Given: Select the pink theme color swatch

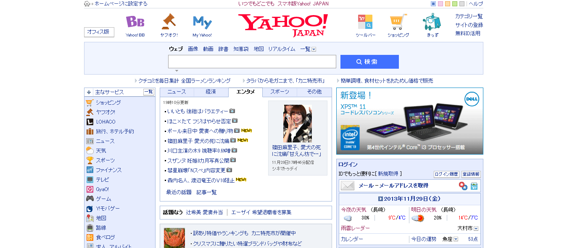Looking at the screenshot, I should click(440, 4).
